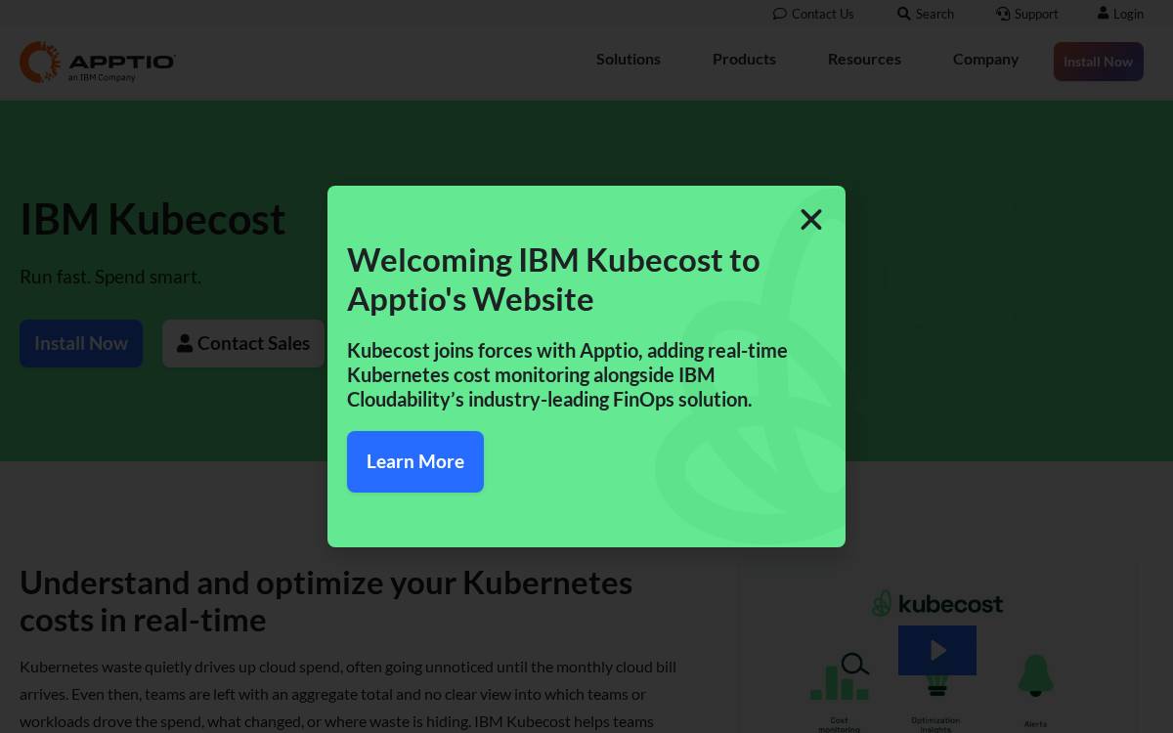Click the 'Run fast. Spend smart.' tagline
The width and height of the screenshot is (1173, 733).
(x=110, y=277)
